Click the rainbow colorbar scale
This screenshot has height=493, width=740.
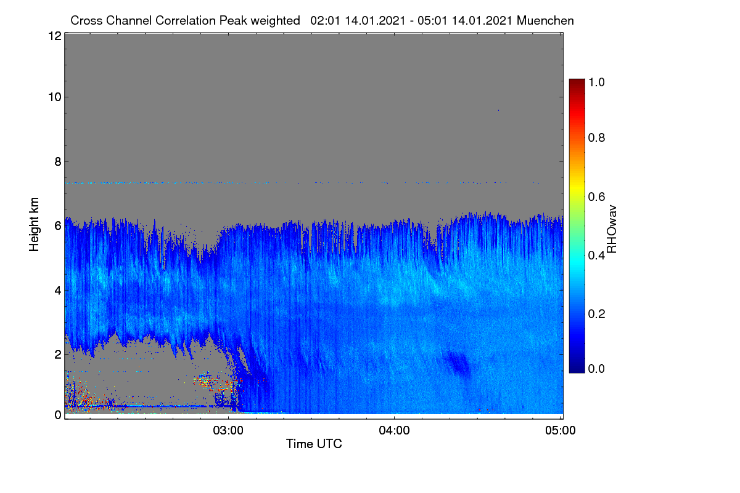576,226
